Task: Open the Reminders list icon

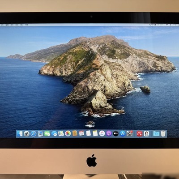Action: [x=88, y=133]
